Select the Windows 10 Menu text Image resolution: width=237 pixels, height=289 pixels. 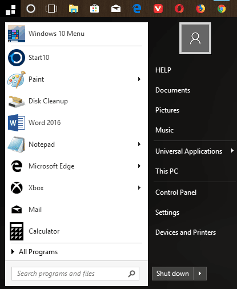pos(57,34)
